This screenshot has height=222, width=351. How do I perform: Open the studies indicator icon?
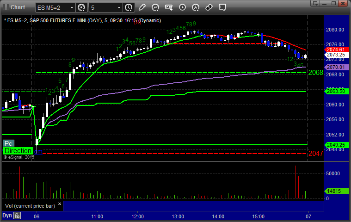click(155, 7)
